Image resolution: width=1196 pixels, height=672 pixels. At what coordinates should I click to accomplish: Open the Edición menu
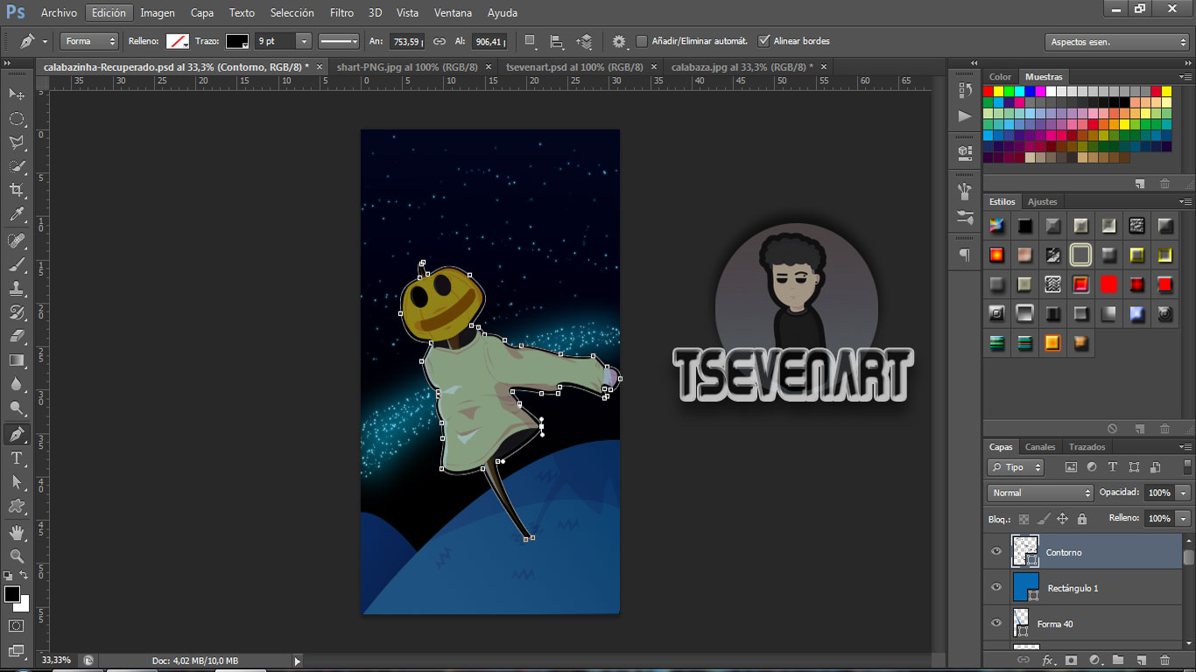point(109,12)
